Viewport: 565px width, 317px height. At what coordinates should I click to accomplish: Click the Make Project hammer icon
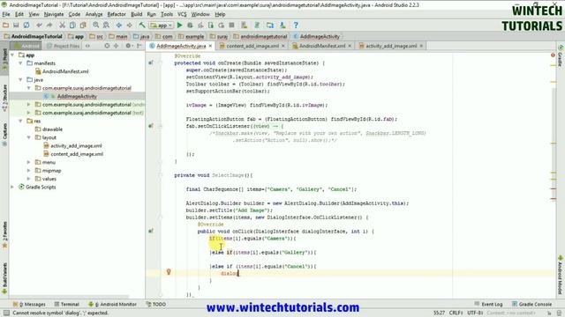[142, 26]
